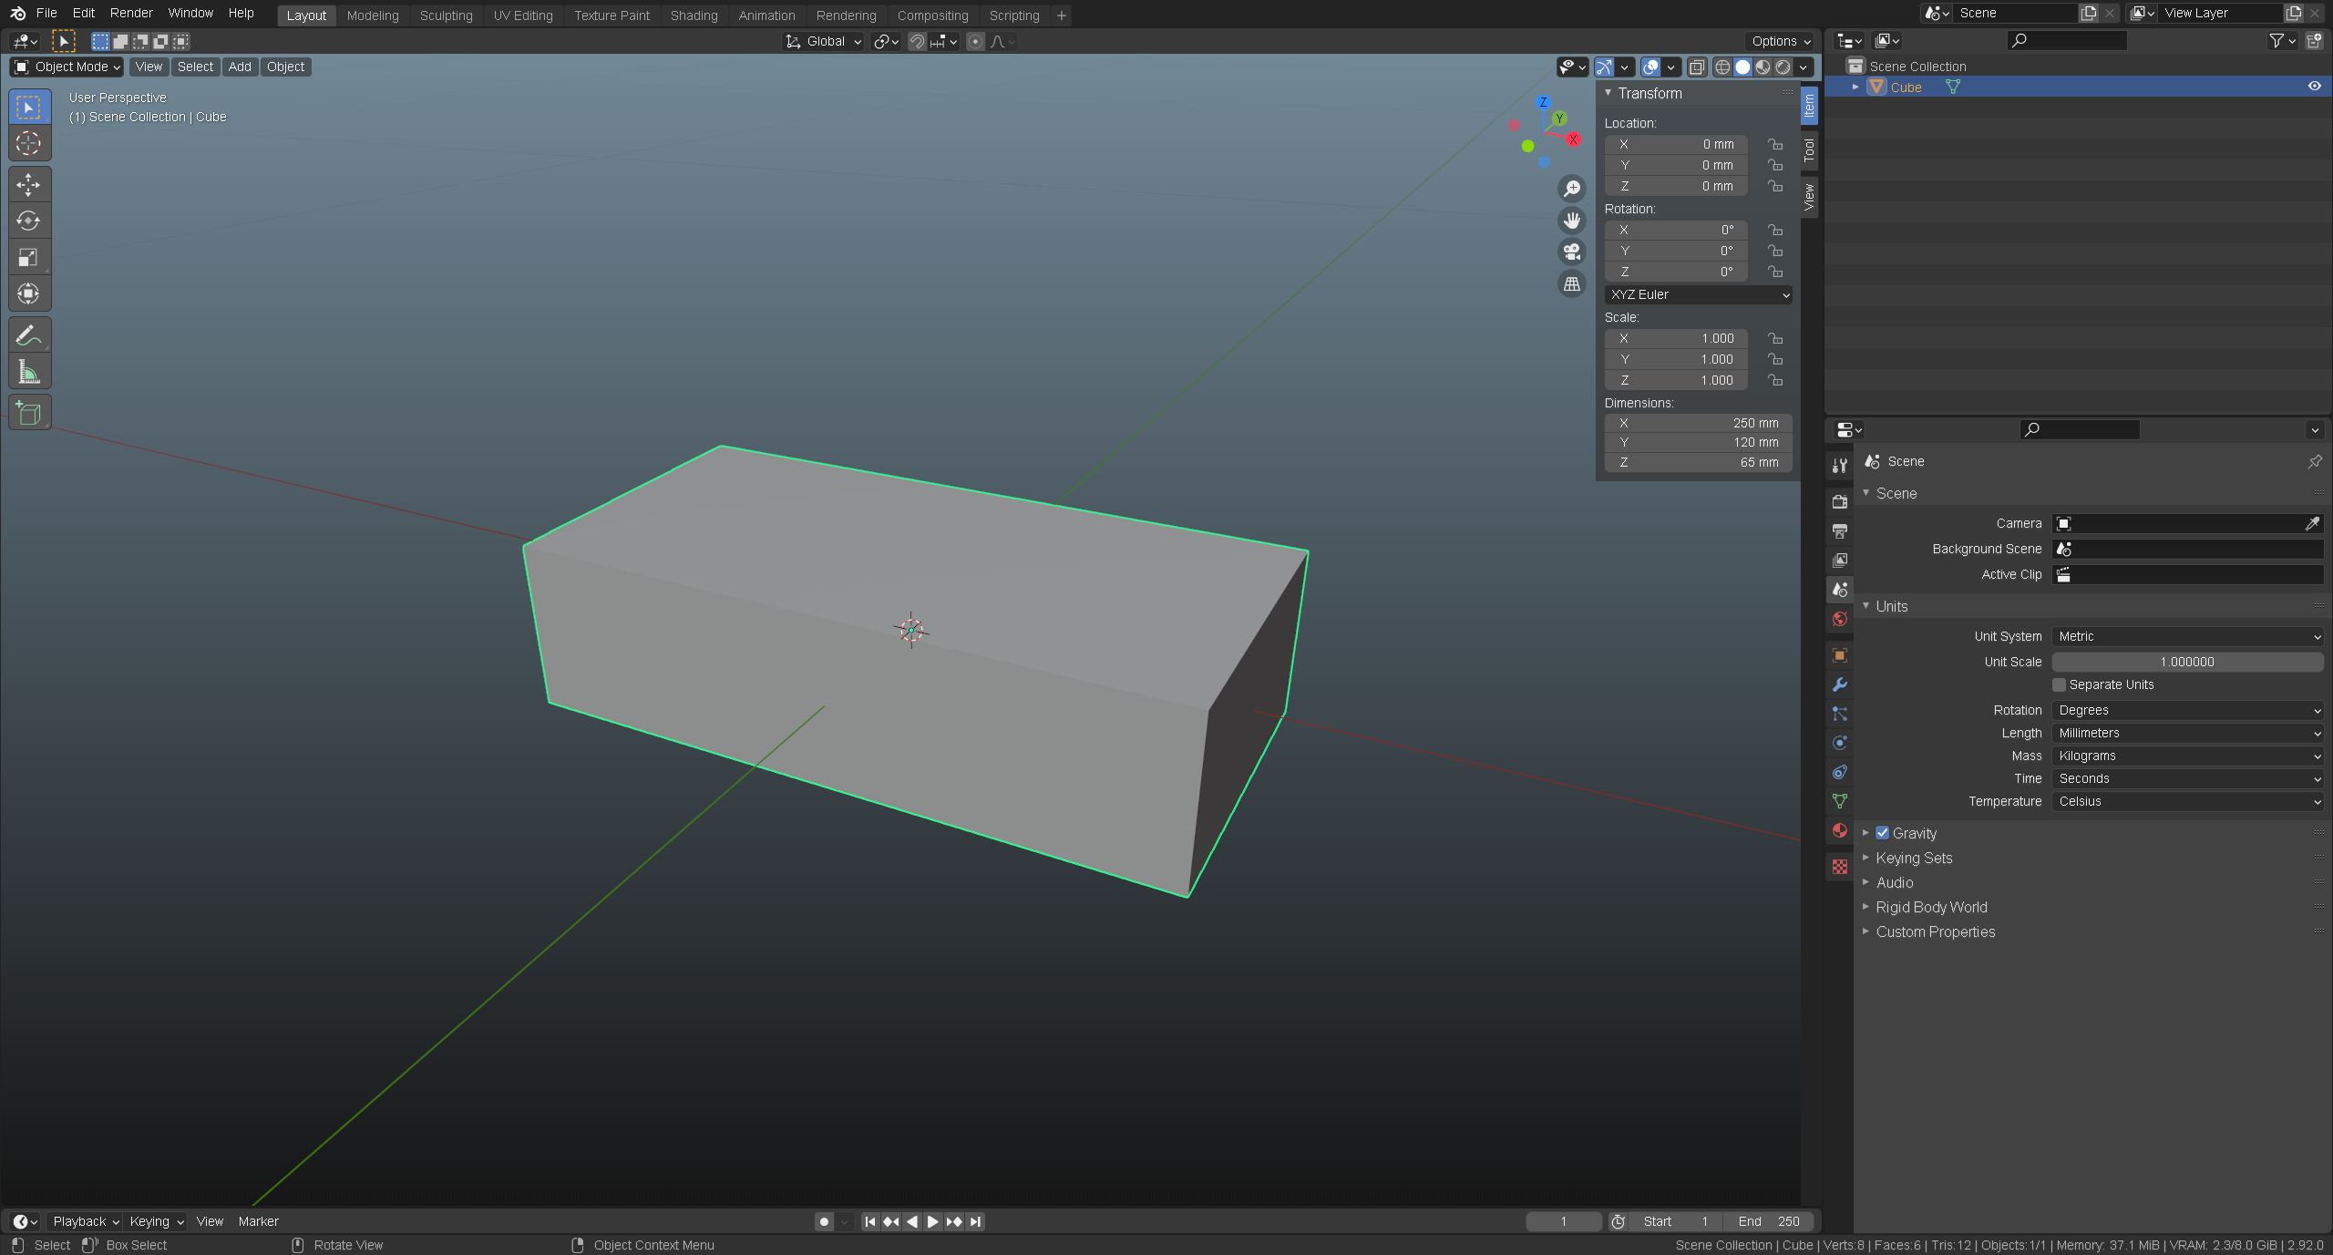The height and width of the screenshot is (1255, 2333).
Task: Switch orthographic/perspective grid icon
Action: 1572,284
